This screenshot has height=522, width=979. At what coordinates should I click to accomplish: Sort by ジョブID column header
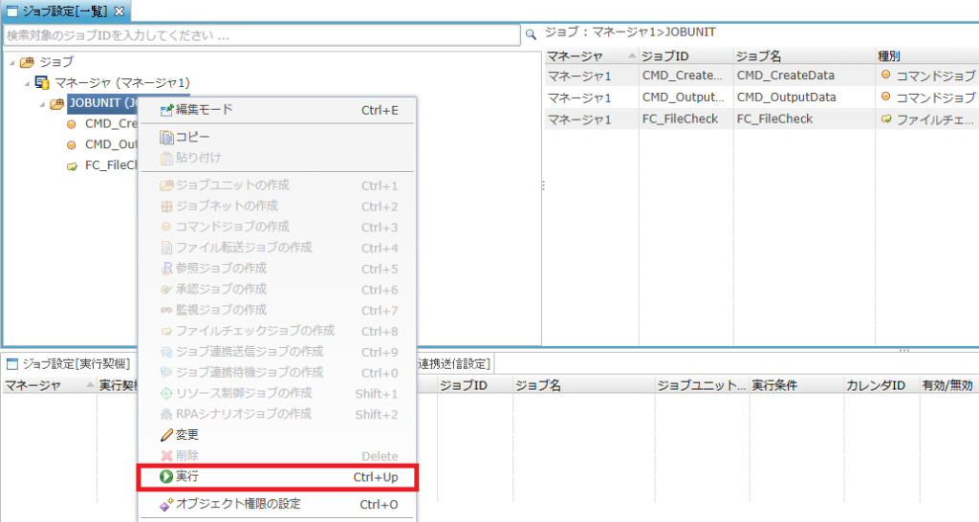(x=685, y=55)
